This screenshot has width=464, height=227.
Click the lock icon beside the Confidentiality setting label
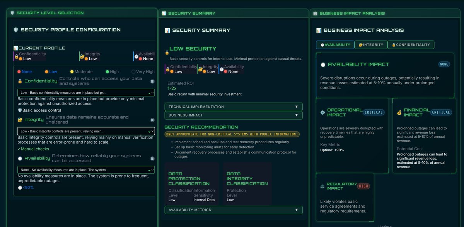20,81
